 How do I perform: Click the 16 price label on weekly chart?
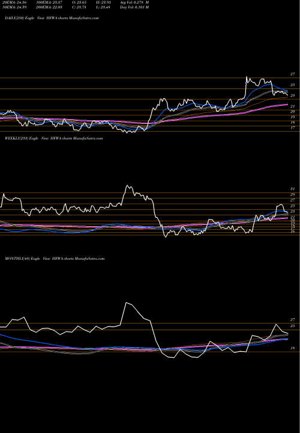293,232
